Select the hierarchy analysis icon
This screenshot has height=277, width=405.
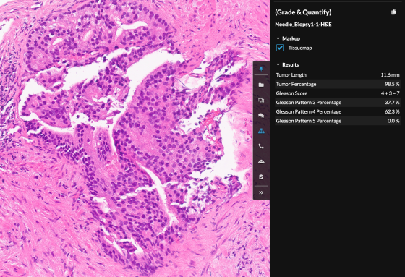(261, 131)
